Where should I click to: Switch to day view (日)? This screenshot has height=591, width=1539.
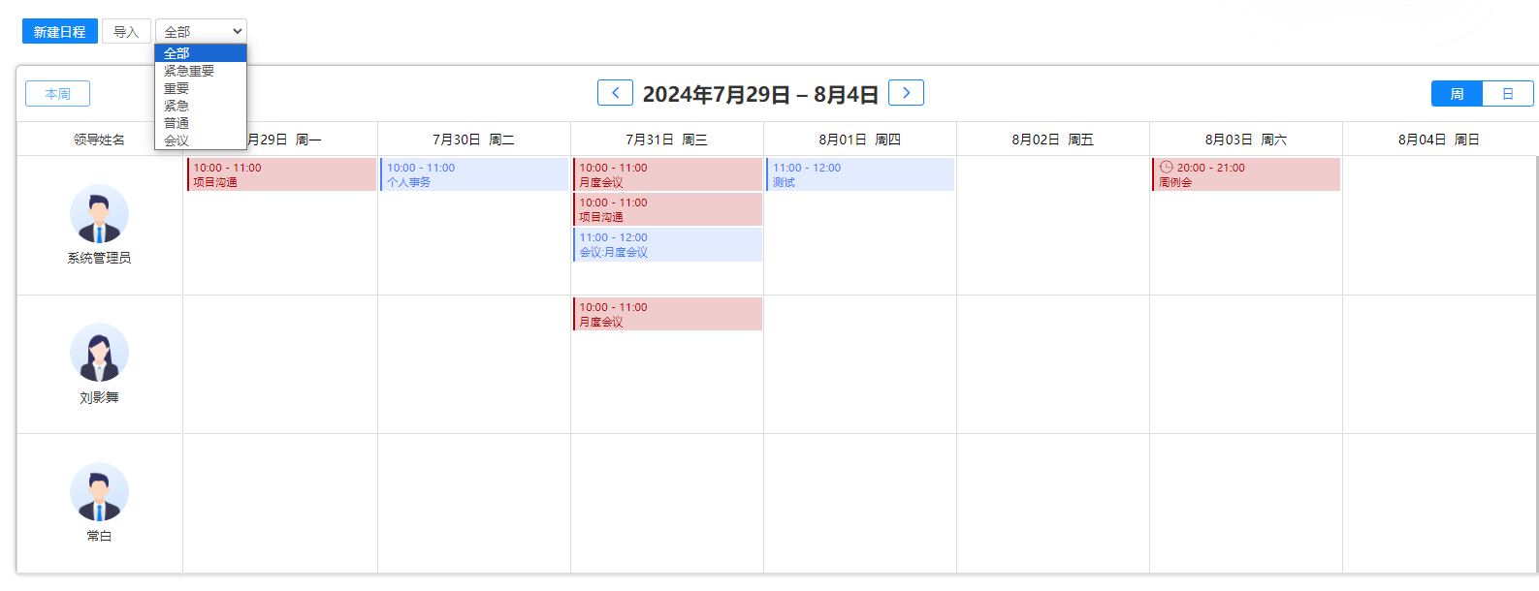(1508, 94)
